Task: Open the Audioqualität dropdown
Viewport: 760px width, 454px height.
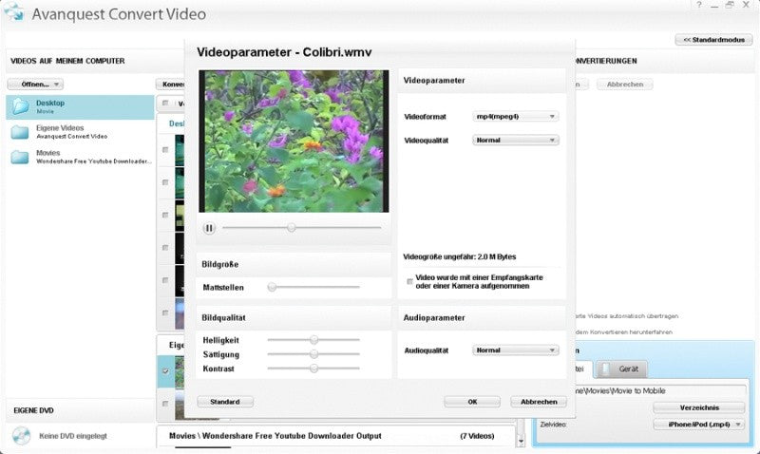Action: click(x=515, y=350)
